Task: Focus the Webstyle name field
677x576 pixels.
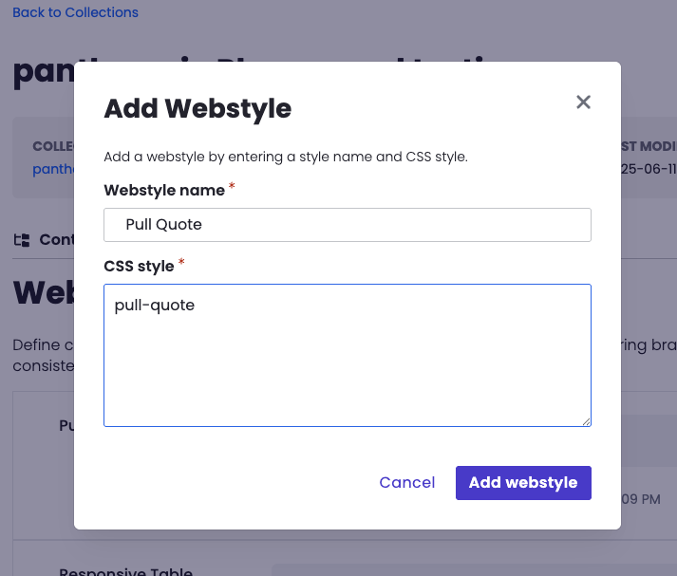Action: 347,225
